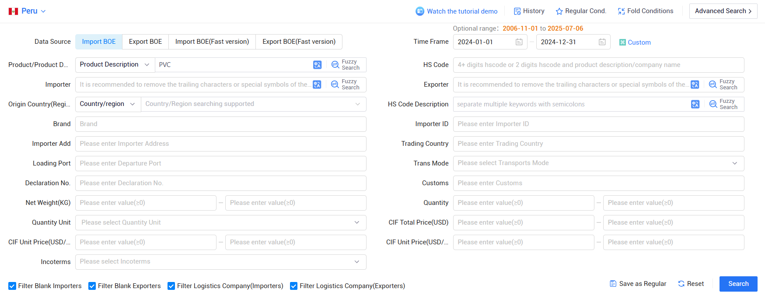Image resolution: width=765 pixels, height=296 pixels.
Task: Click the translate icon in Exporter field
Action: (x=695, y=85)
